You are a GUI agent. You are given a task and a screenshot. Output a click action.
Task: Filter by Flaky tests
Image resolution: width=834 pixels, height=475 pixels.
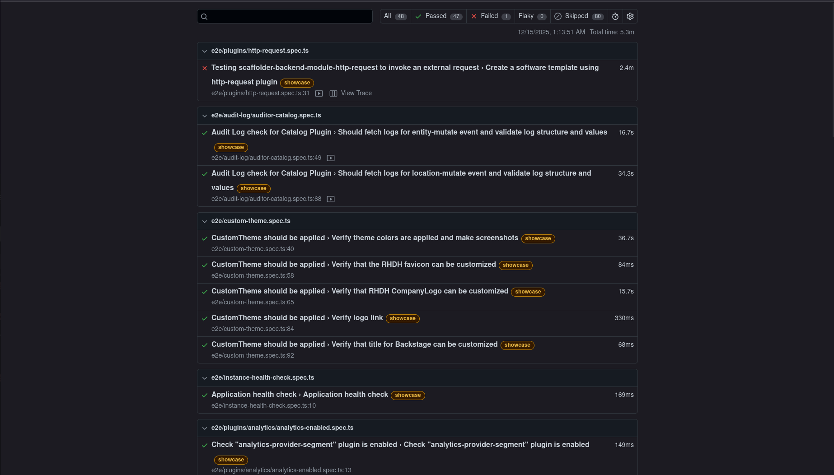pyautogui.click(x=532, y=16)
